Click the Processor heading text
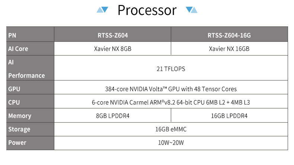 coord(147,10)
